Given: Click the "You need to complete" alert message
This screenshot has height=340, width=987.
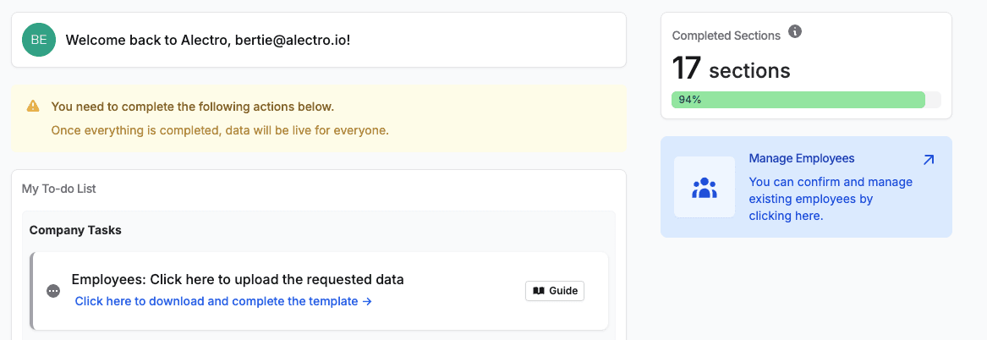Looking at the screenshot, I should [x=193, y=107].
